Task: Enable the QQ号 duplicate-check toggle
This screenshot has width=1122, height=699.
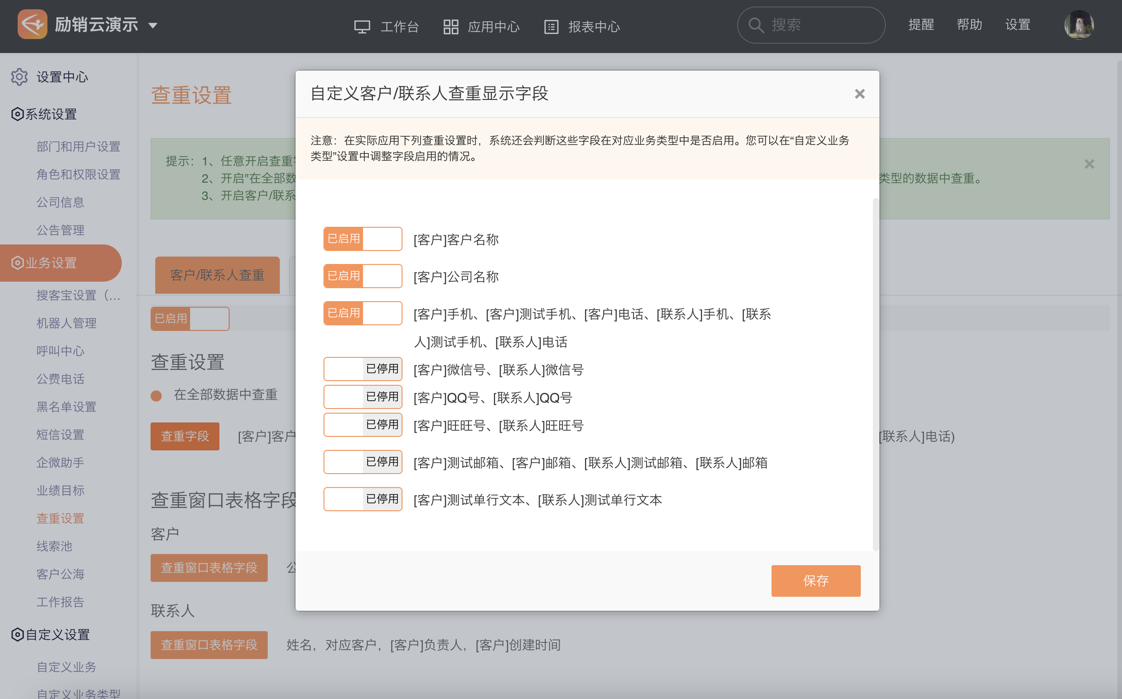Action: (x=363, y=397)
